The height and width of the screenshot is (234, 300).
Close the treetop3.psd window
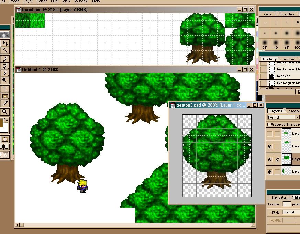point(261,105)
